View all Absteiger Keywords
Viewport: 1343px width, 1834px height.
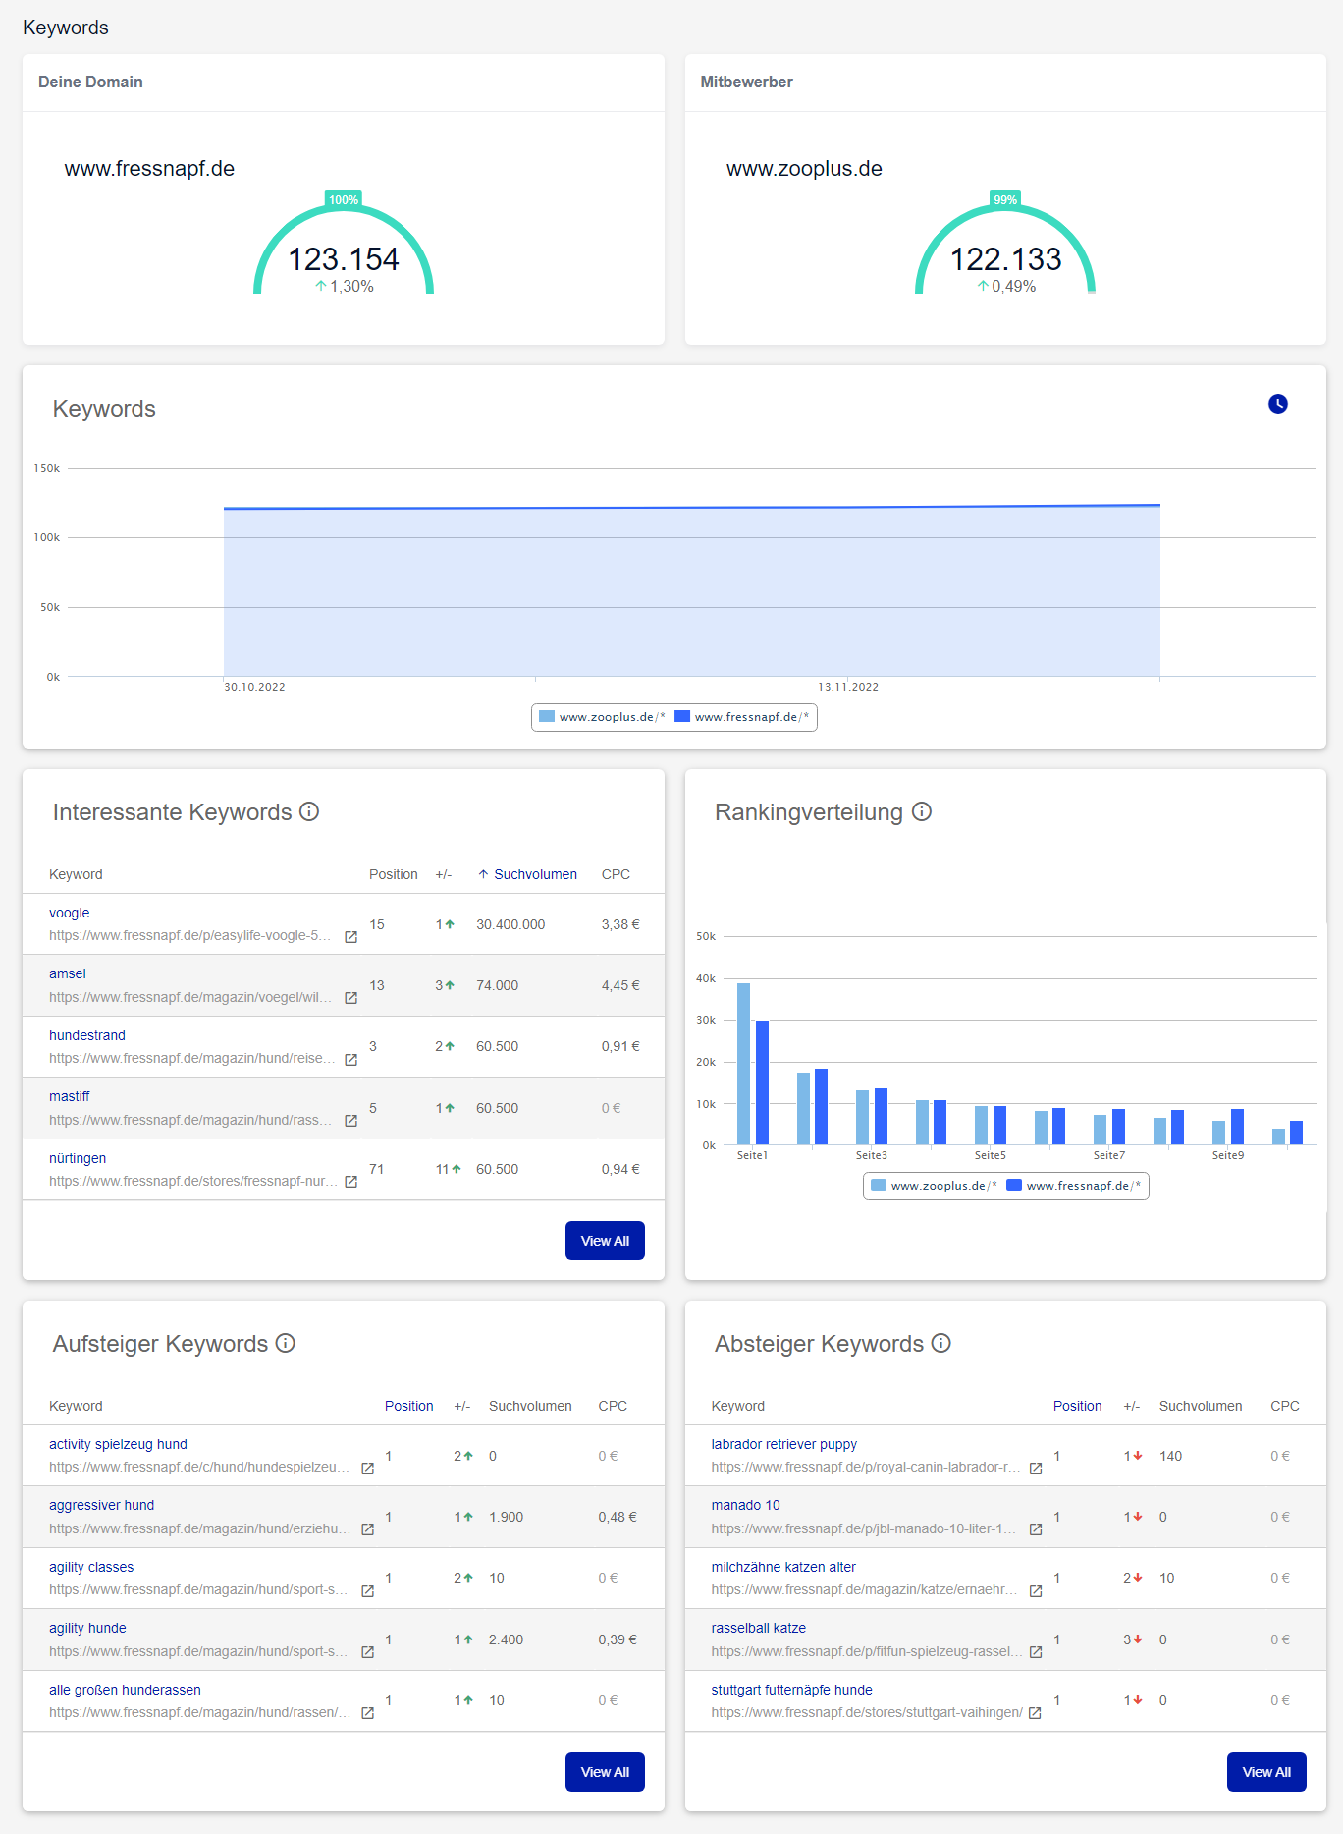point(1266,1772)
